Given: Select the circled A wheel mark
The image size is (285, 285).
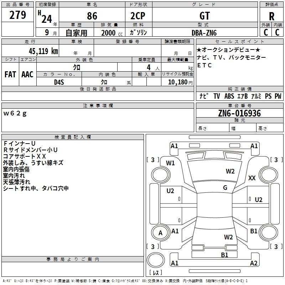Looking at the screenshot, I should click(x=160, y=233).
